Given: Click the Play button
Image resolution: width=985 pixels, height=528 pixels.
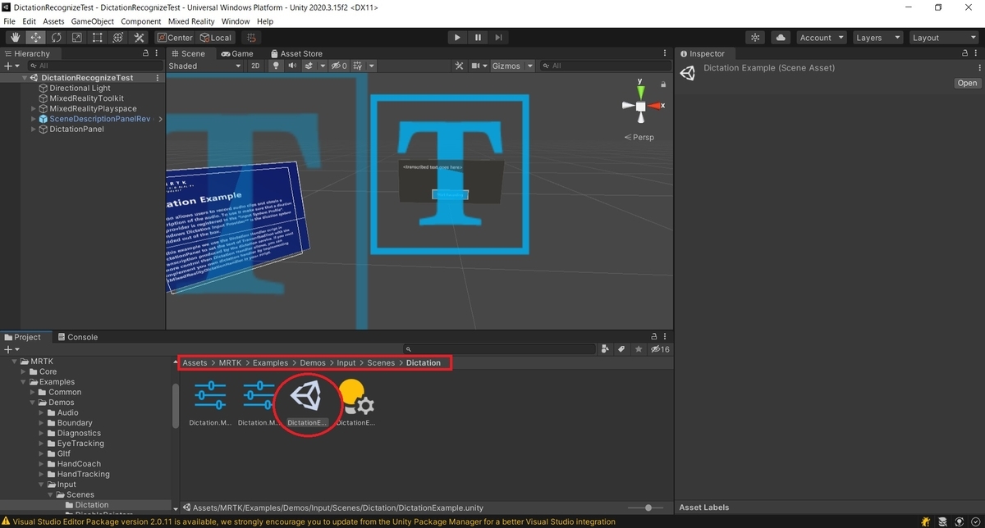Looking at the screenshot, I should coord(457,38).
